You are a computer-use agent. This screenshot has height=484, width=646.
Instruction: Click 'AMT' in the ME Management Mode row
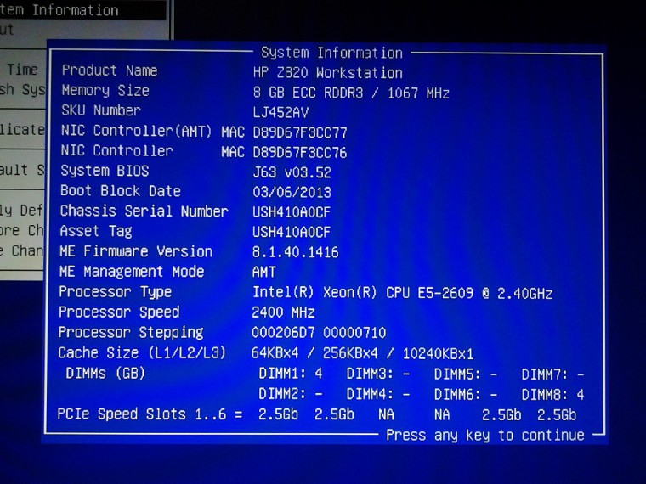(x=264, y=273)
